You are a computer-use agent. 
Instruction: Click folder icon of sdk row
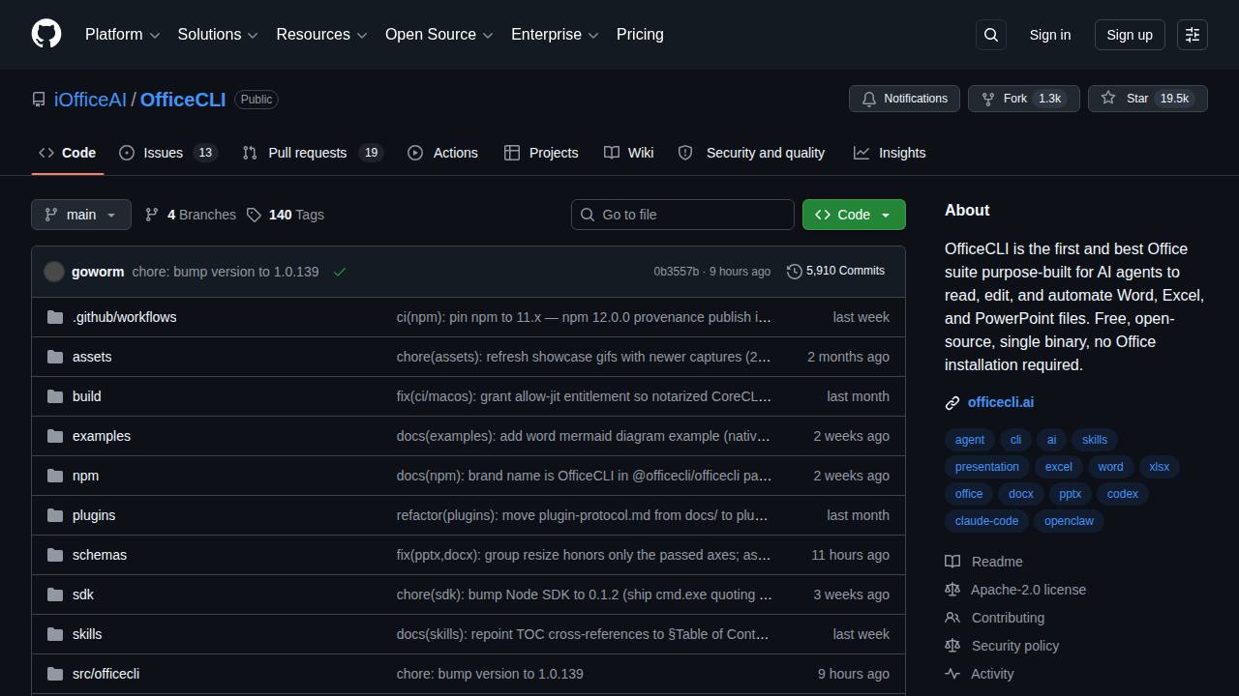(x=55, y=594)
